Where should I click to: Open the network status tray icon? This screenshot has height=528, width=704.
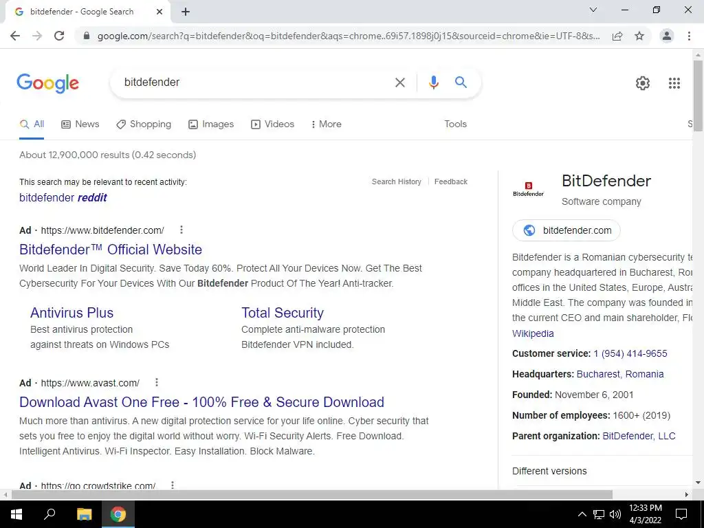click(599, 514)
